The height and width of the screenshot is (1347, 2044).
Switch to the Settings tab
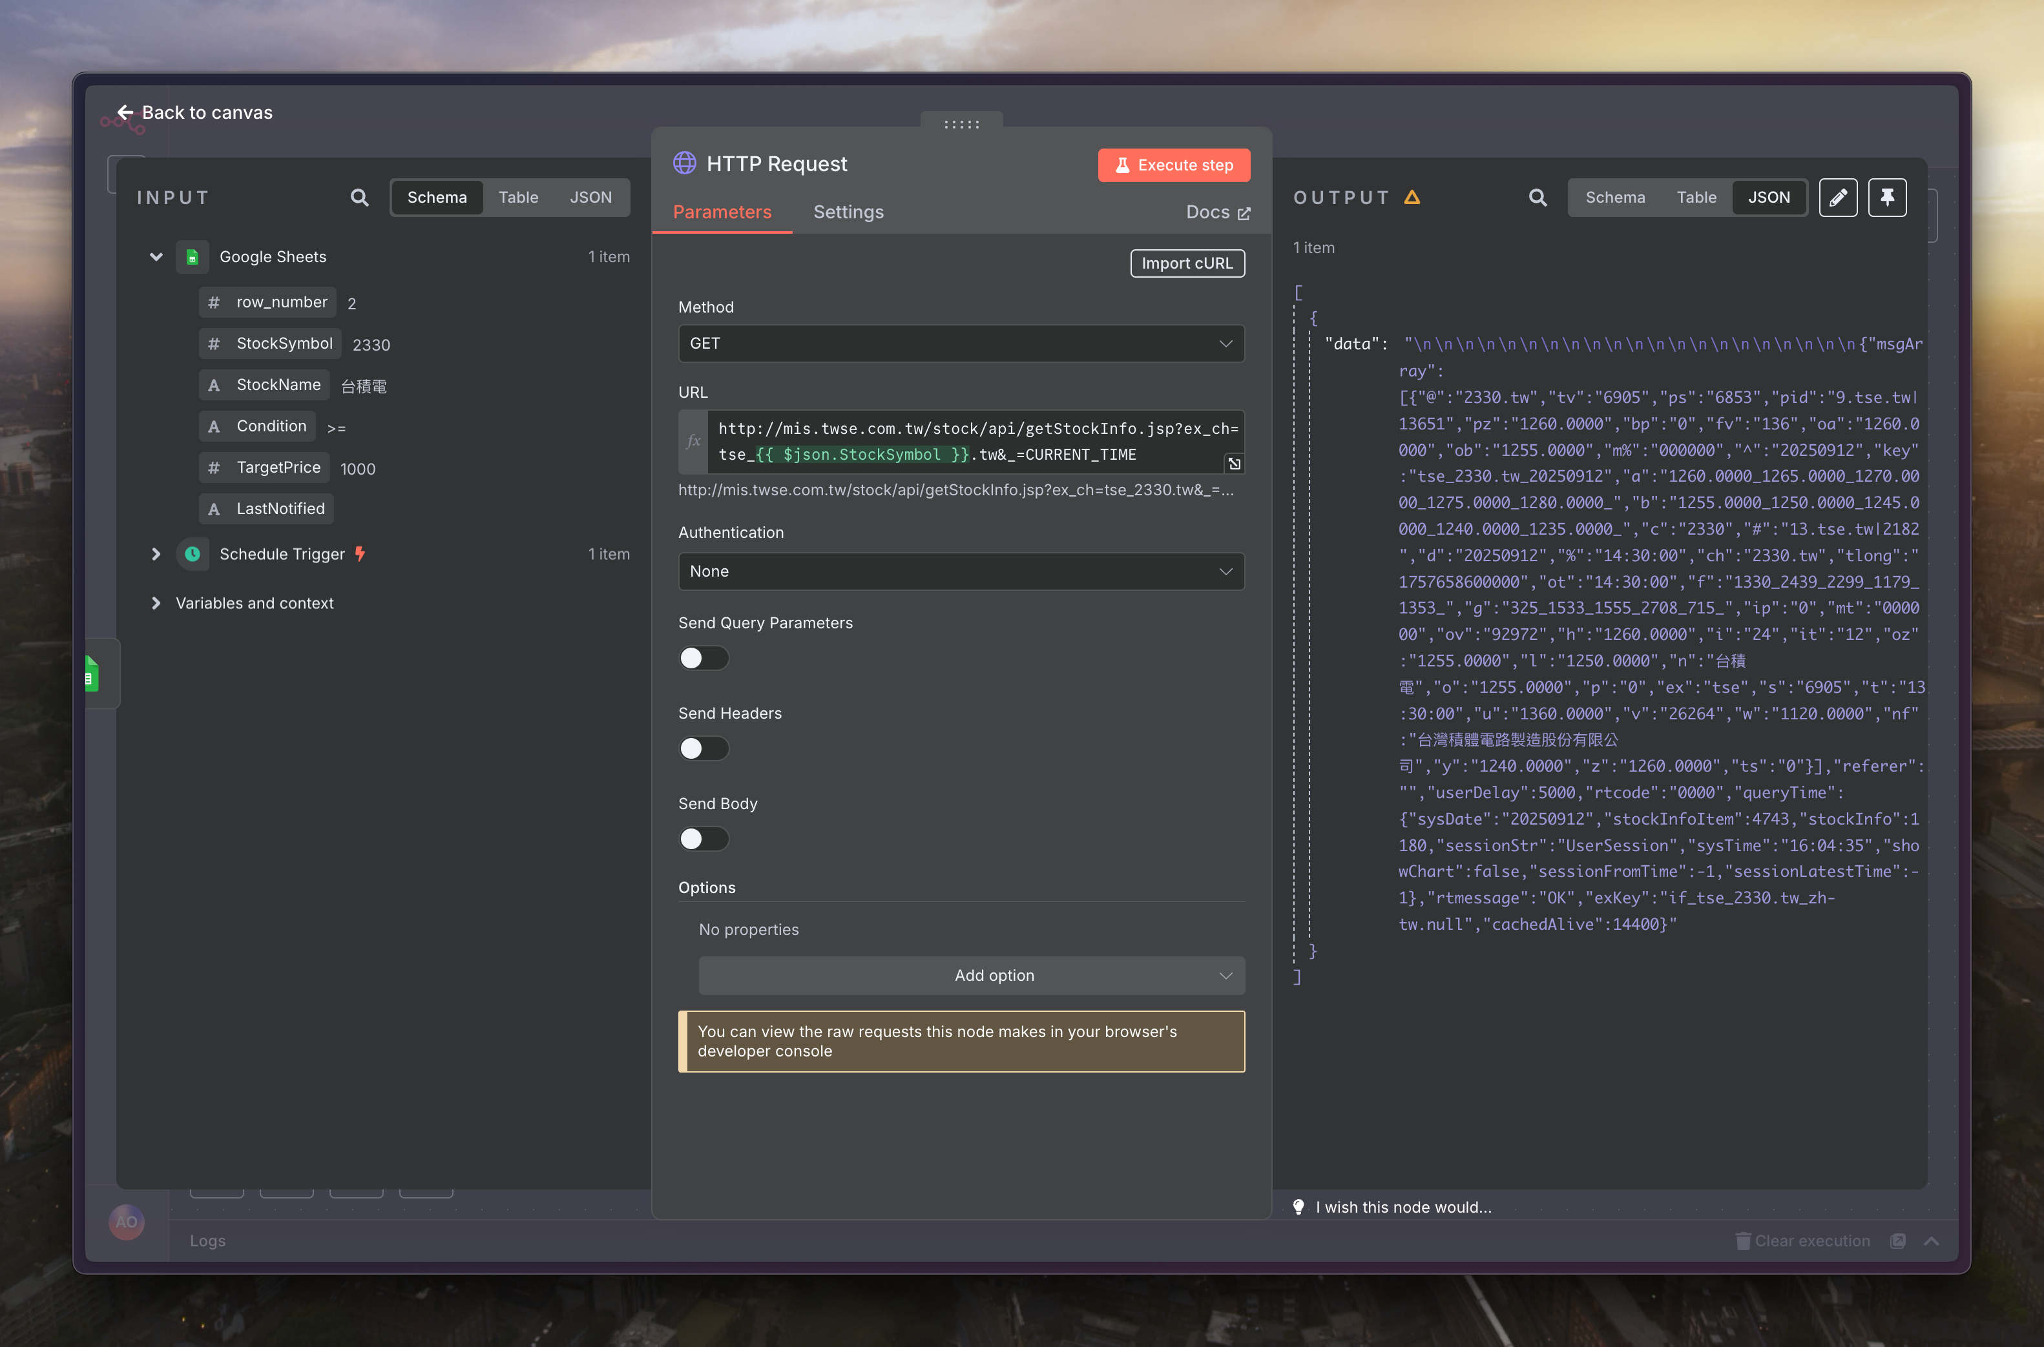coord(848,212)
